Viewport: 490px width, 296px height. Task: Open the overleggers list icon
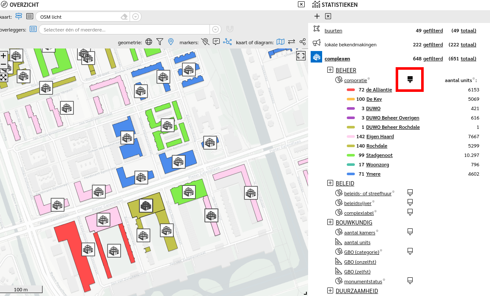(33, 29)
